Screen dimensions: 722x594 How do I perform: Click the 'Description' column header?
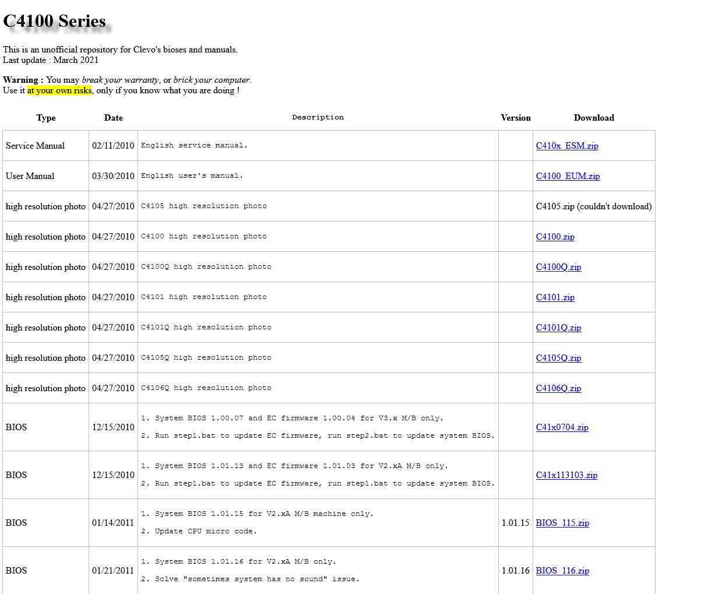(318, 117)
